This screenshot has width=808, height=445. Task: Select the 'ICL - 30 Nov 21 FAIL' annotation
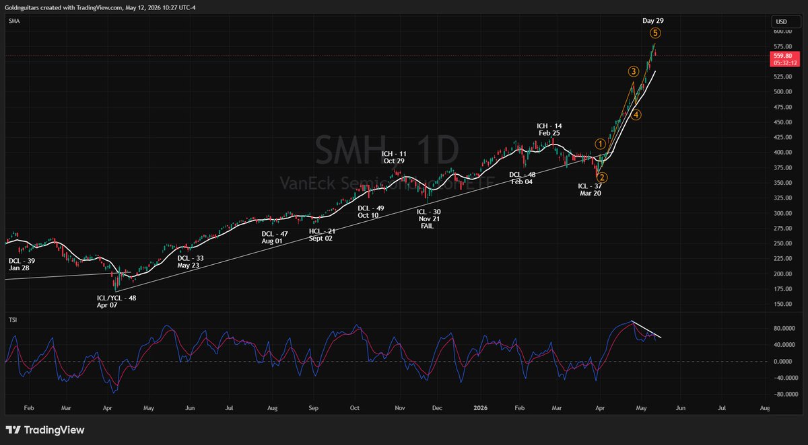[x=428, y=219]
